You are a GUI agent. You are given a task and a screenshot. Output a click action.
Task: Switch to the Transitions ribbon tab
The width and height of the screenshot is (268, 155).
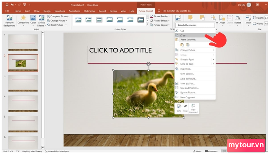(x=59, y=11)
